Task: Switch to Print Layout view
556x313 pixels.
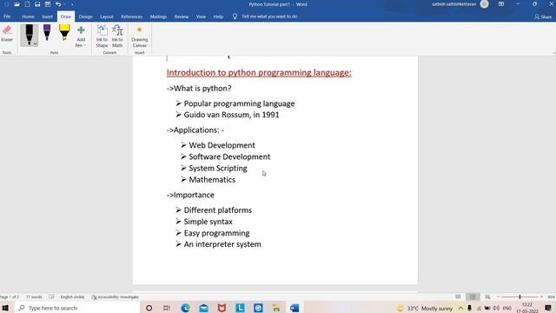Action: (x=473, y=296)
